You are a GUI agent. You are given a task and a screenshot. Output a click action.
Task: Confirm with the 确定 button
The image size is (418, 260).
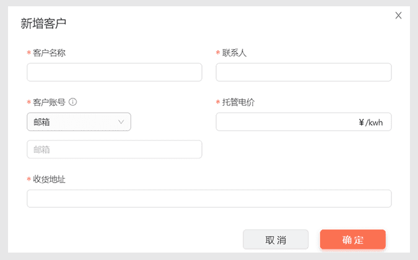[352, 240]
